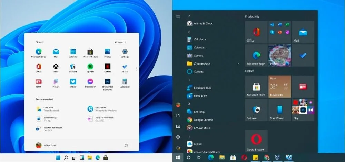The height and width of the screenshot is (162, 345).
Task: Launch Google Chrome from app list
Action: pyautogui.click(x=200, y=120)
